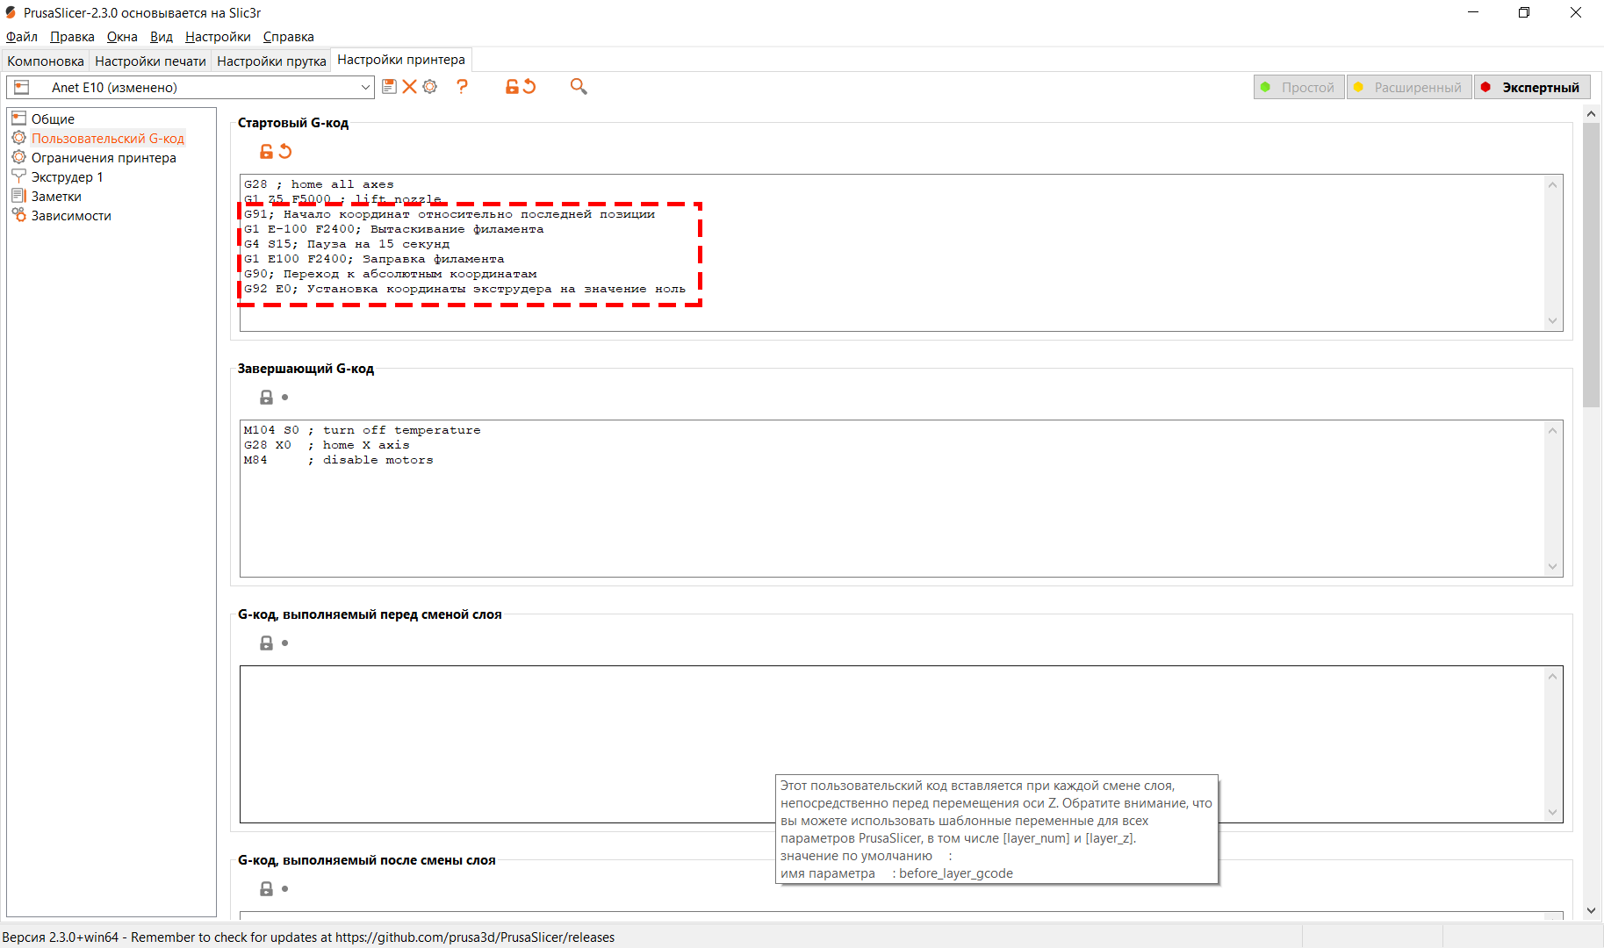Click the printer icon left of the preset name

[22, 87]
